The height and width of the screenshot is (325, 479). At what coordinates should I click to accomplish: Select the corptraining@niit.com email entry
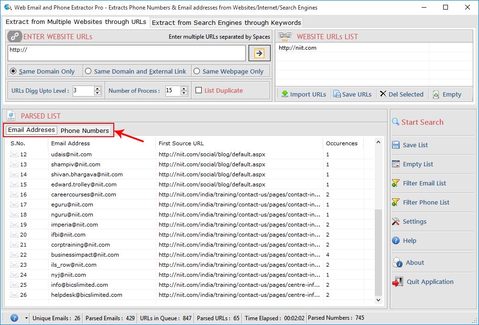80,244
